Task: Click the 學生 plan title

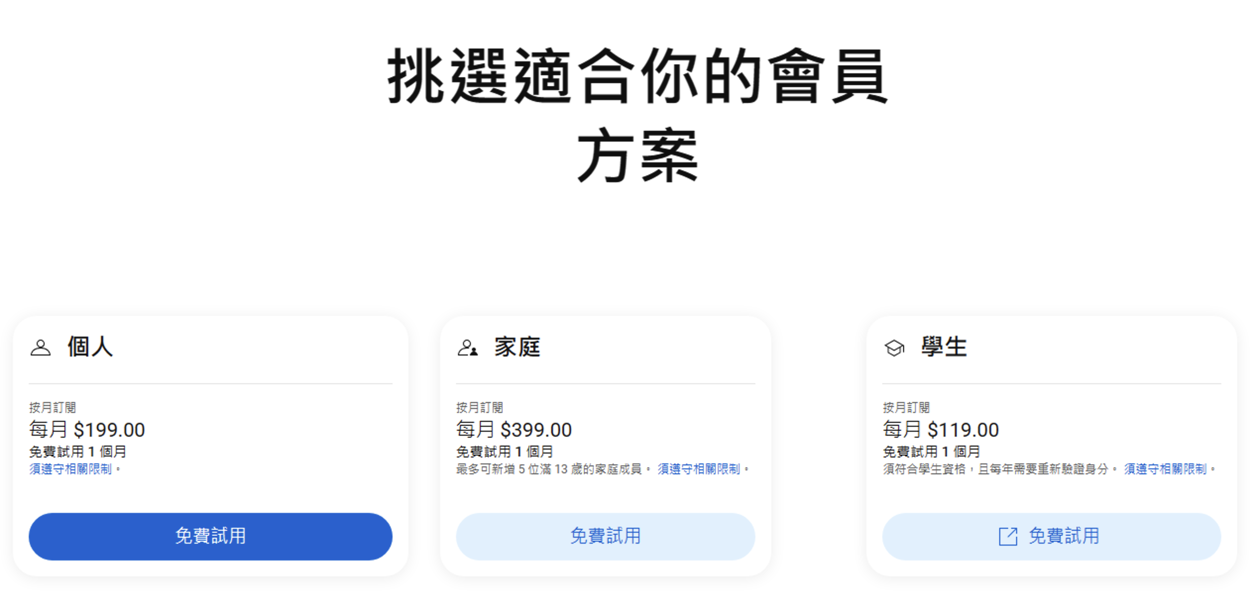Action: point(944,347)
